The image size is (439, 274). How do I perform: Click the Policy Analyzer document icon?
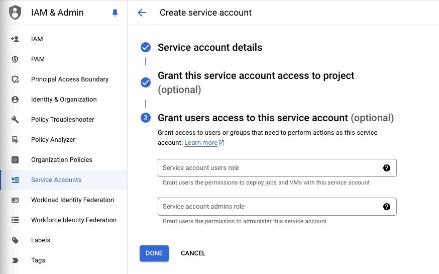[x=15, y=140]
